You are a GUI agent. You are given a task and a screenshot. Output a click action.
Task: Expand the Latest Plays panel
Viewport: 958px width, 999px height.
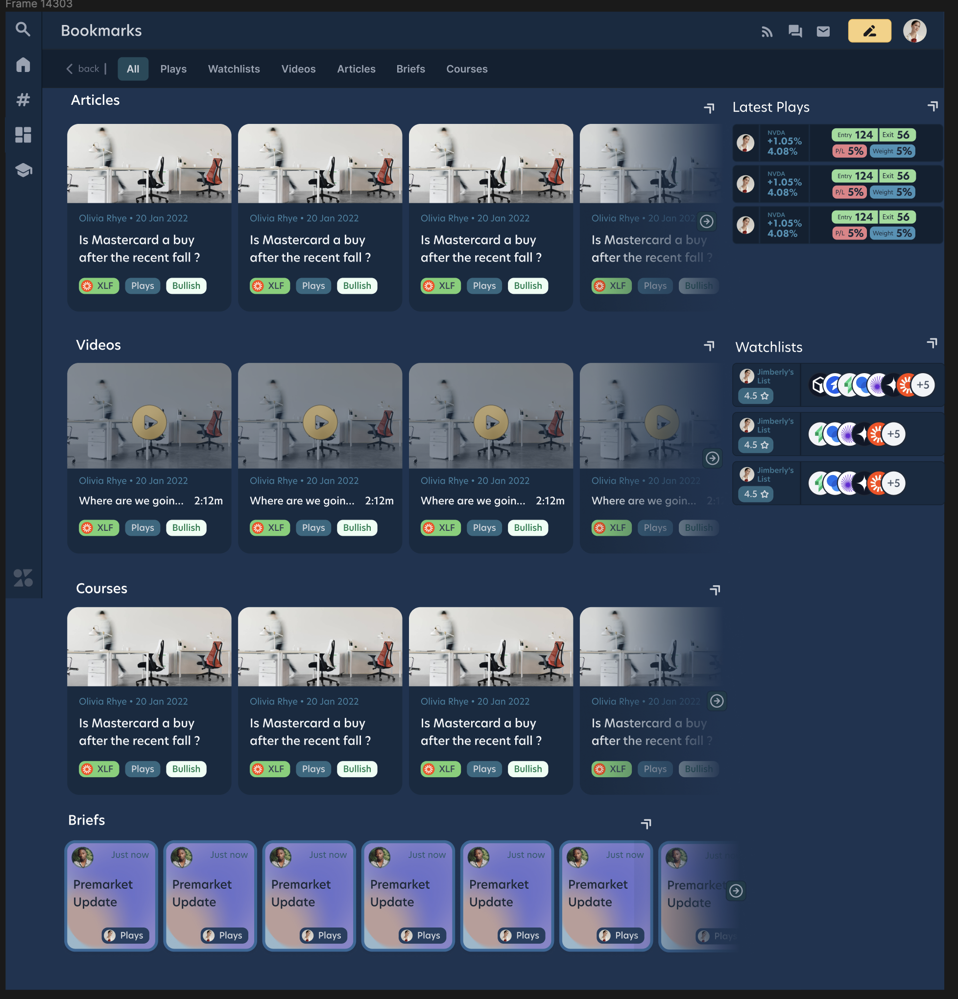pos(933,106)
